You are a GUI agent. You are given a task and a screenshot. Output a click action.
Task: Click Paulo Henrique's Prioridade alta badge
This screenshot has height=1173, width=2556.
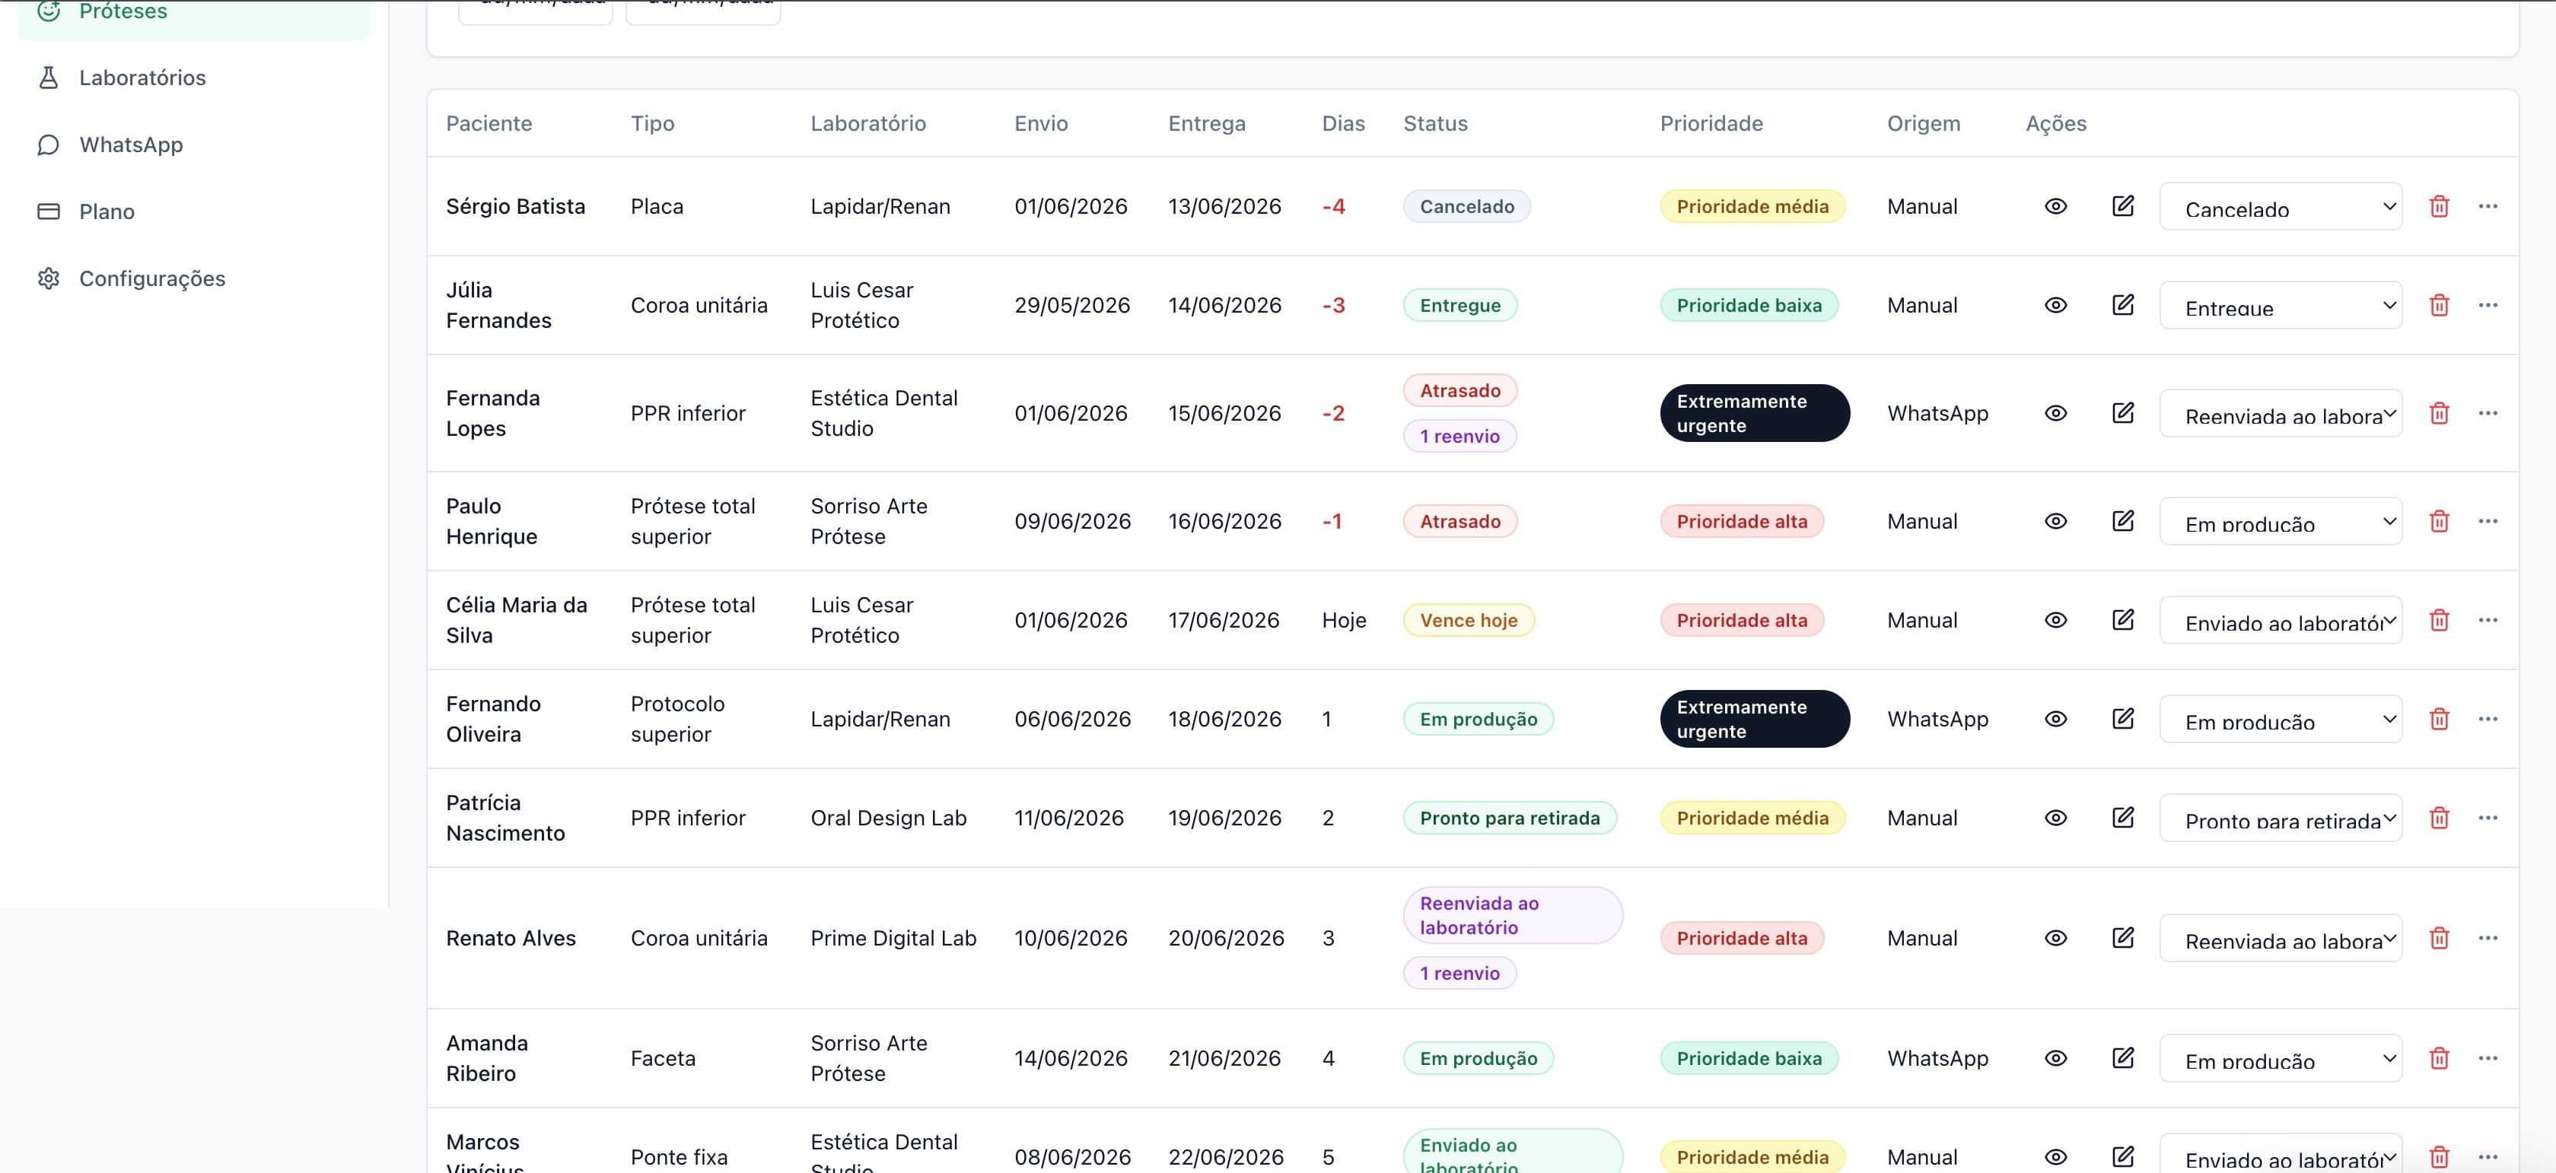tap(1743, 522)
